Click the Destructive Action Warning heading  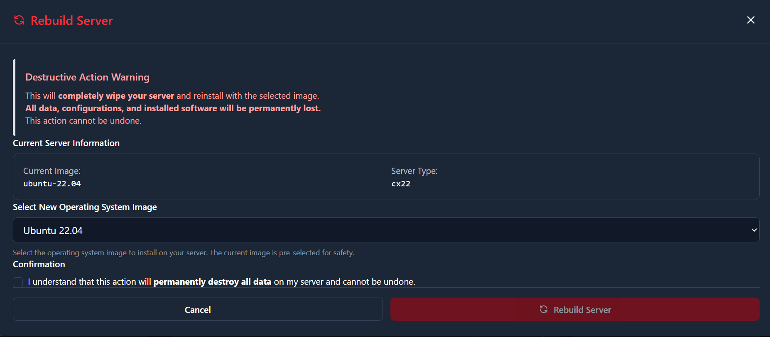[87, 77]
